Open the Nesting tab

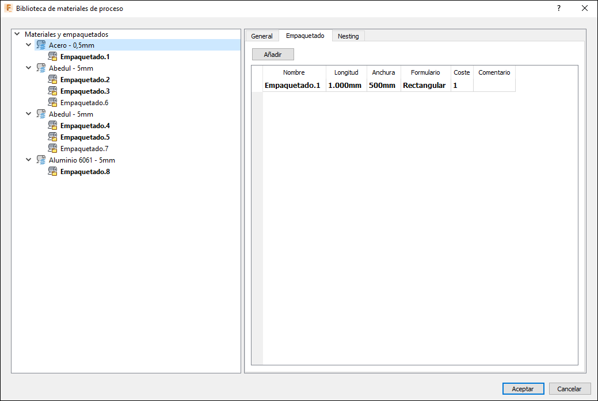pyautogui.click(x=348, y=36)
